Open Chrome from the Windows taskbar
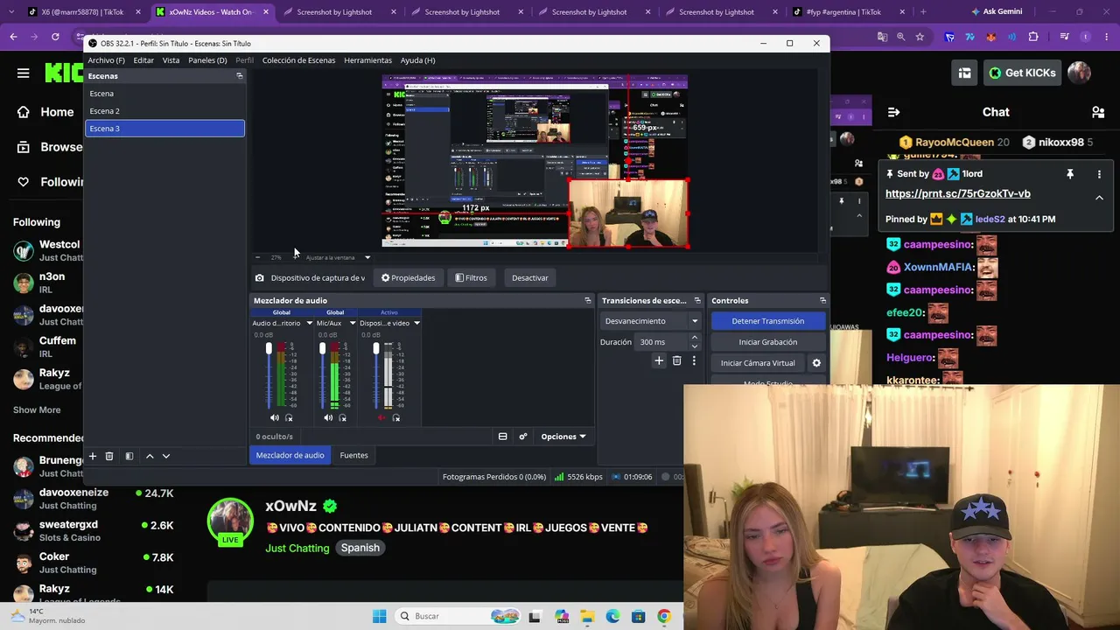 click(x=664, y=616)
